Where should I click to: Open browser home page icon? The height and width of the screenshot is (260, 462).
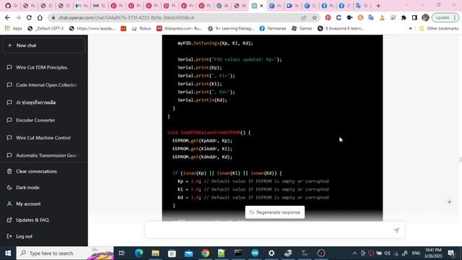pyautogui.click(x=40, y=17)
